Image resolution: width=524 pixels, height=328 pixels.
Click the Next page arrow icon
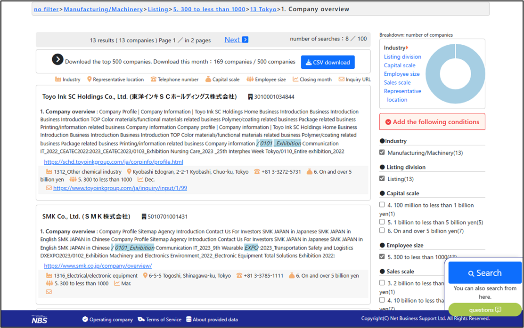(x=246, y=40)
